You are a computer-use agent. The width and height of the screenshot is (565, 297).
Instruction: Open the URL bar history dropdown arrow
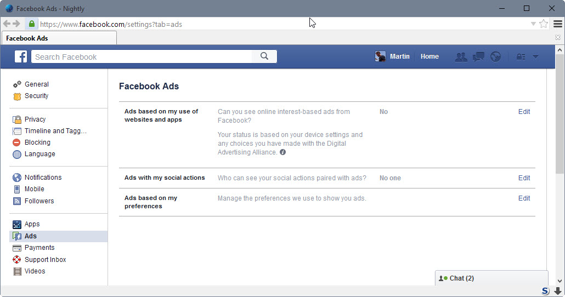[533, 24]
